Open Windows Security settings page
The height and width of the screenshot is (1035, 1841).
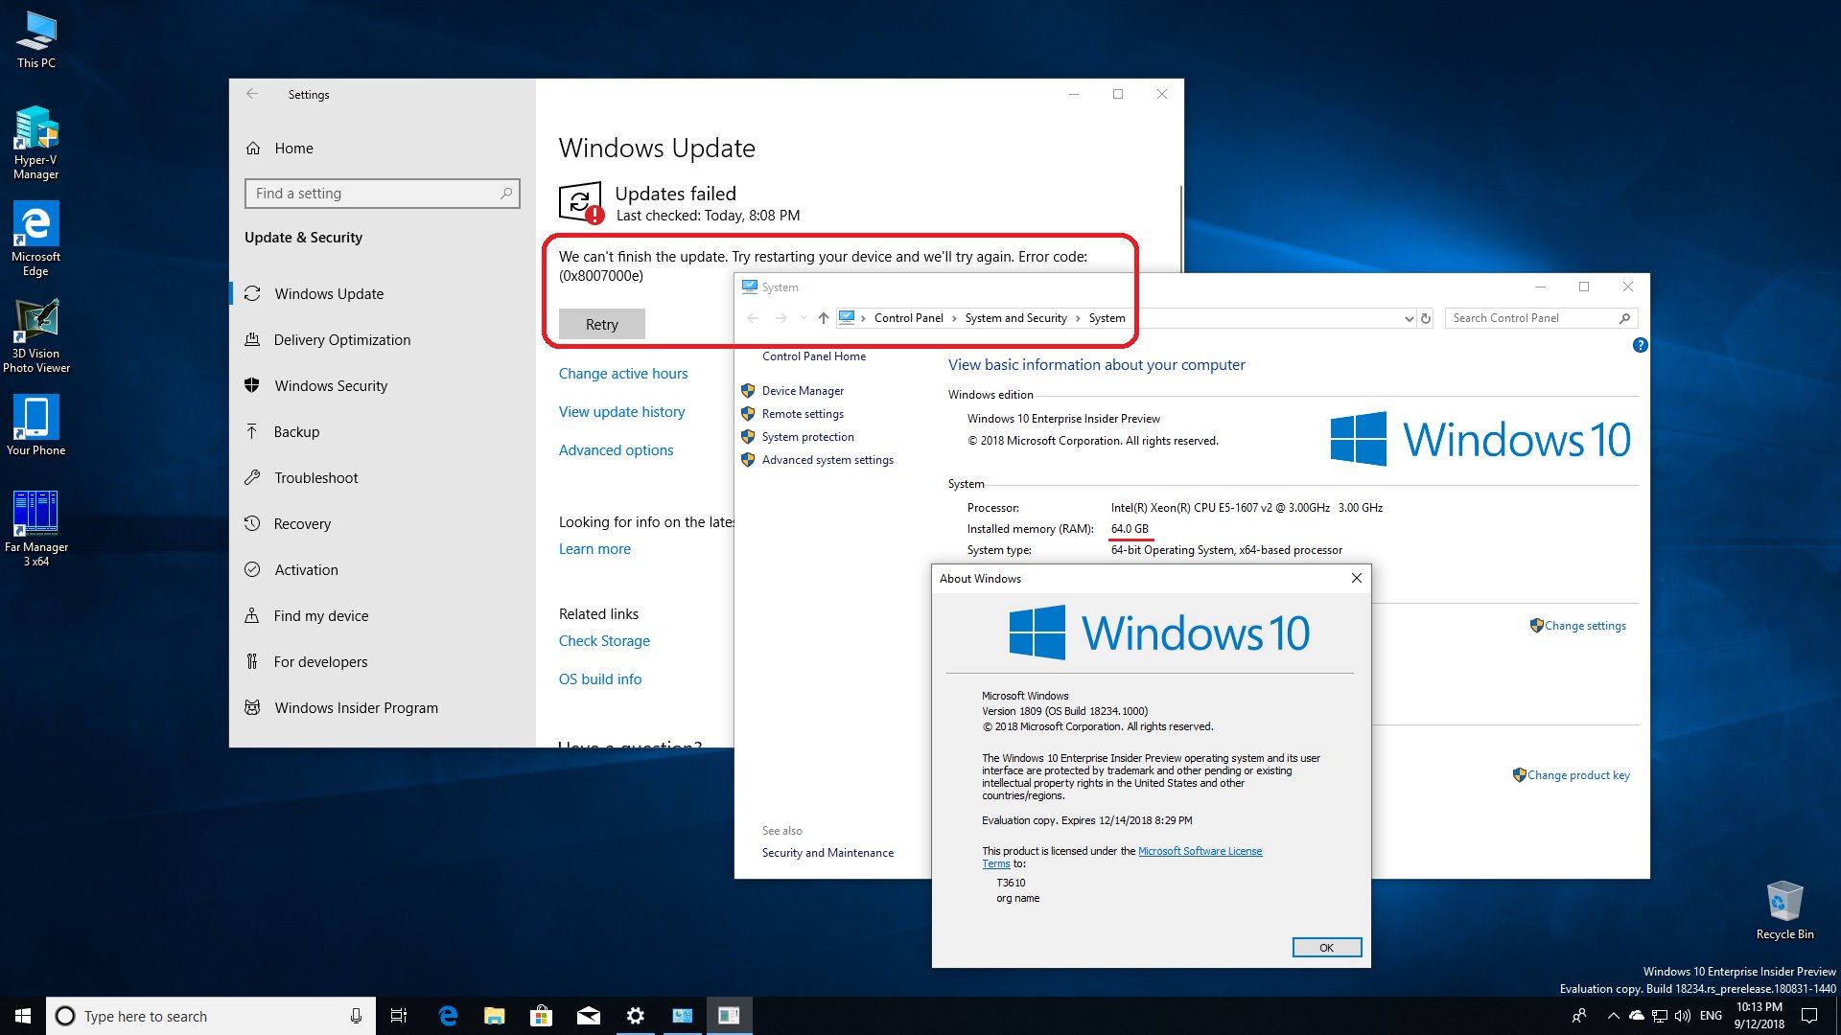(x=382, y=386)
